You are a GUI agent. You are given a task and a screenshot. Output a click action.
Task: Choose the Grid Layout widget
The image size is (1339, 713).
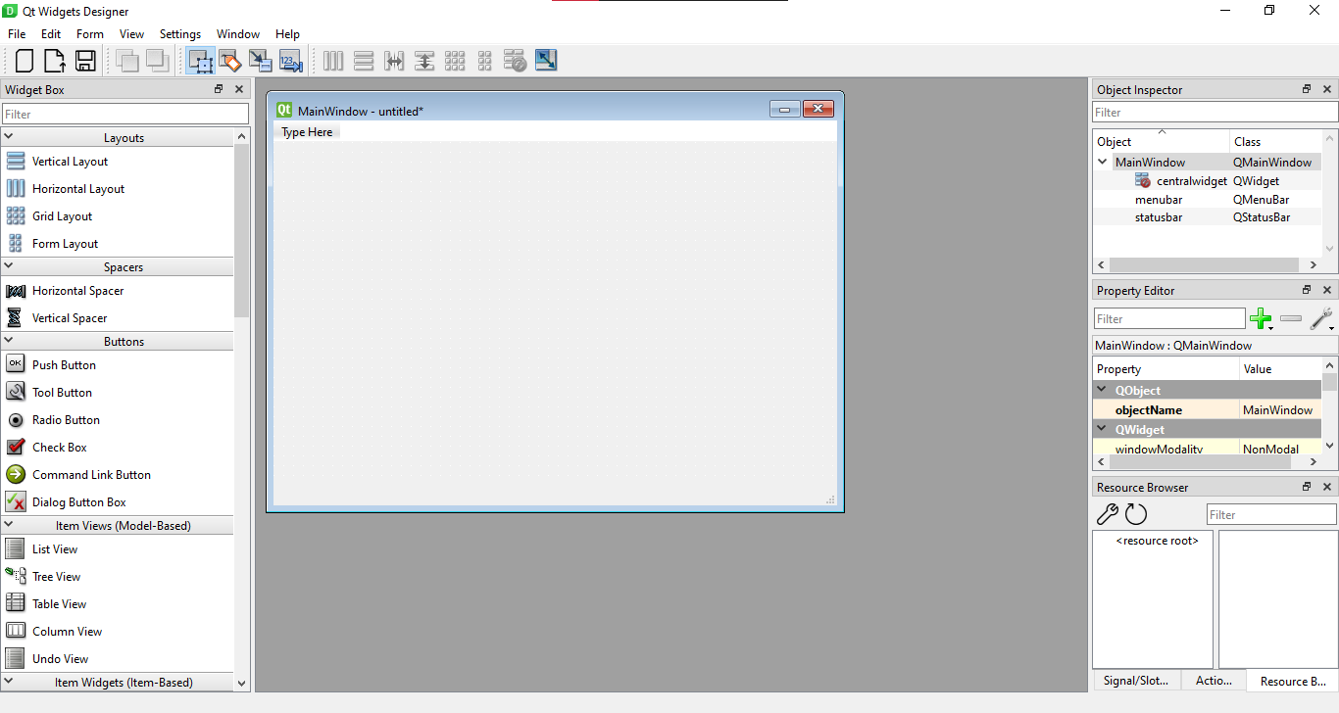point(62,216)
